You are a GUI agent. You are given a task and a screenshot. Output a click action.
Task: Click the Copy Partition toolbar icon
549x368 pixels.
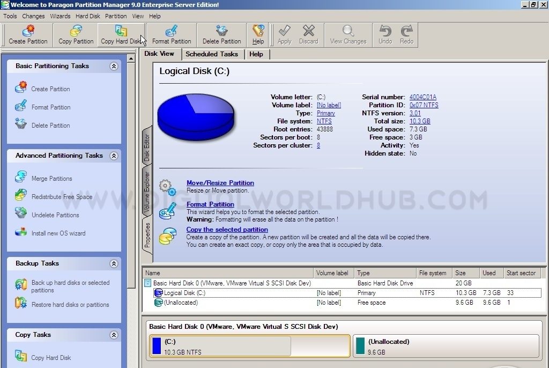coord(75,35)
